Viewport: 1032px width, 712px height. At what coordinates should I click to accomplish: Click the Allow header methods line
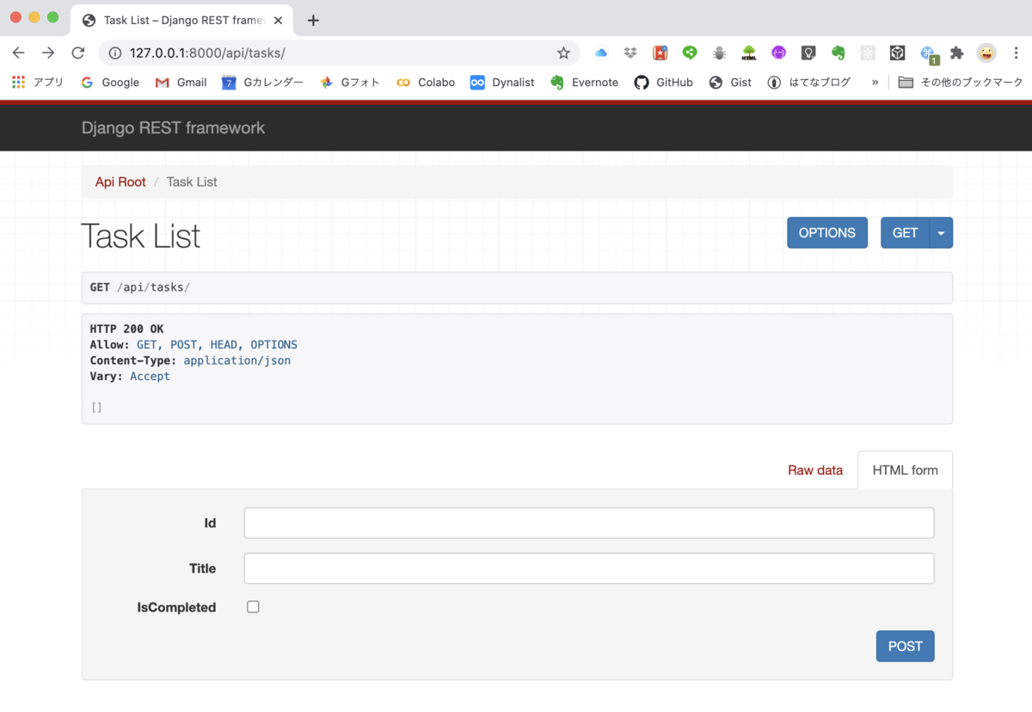point(193,345)
